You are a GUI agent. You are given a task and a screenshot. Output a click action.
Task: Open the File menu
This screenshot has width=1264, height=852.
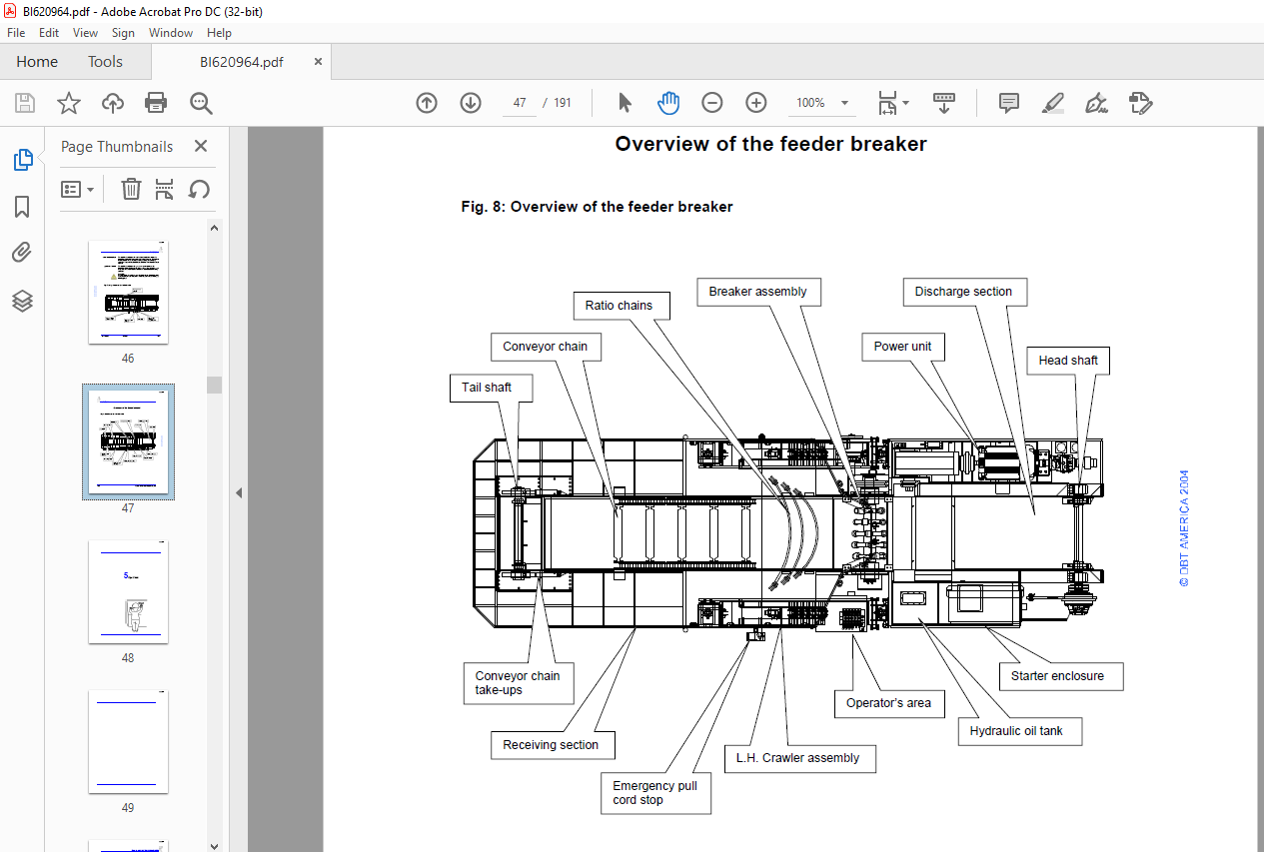click(16, 33)
